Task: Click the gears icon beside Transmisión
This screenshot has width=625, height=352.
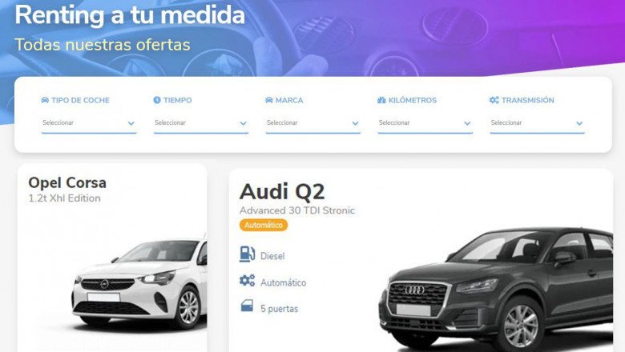Action: [494, 100]
